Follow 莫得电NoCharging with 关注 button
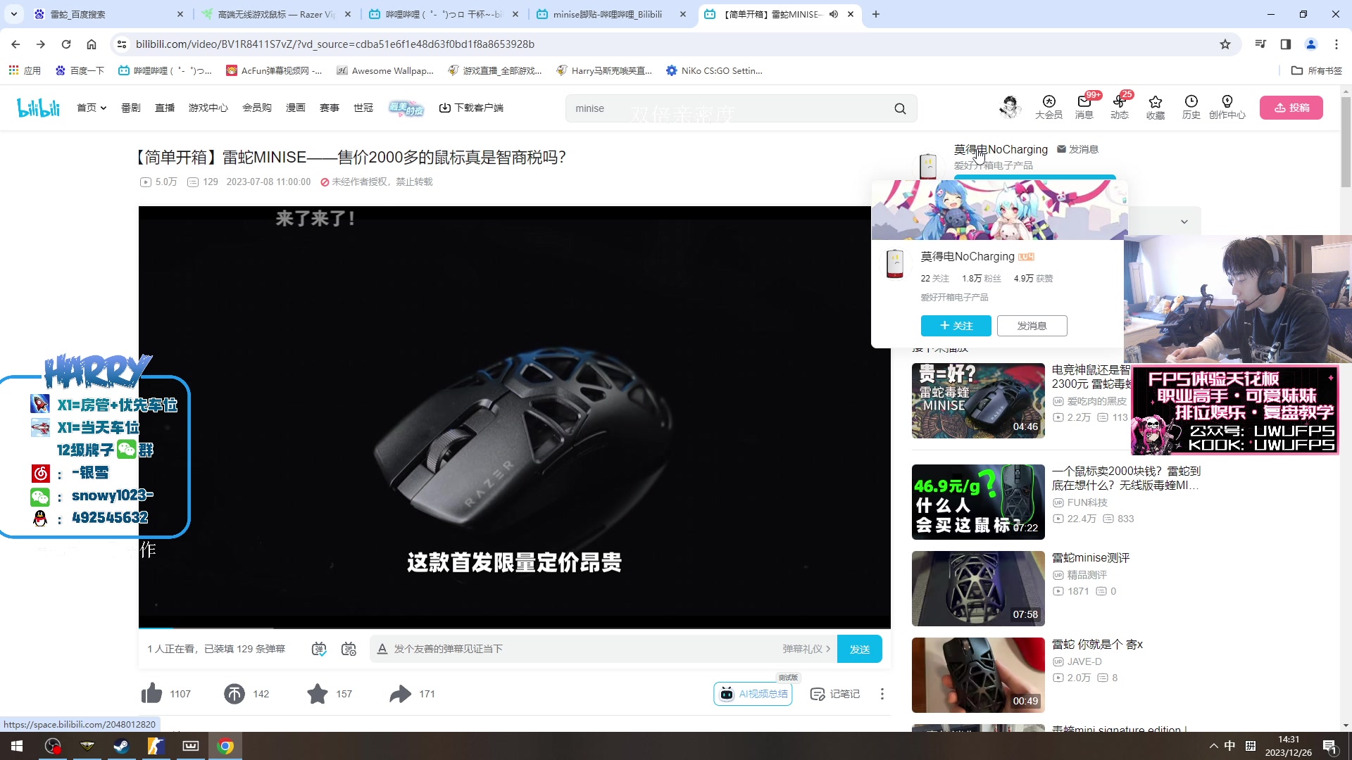1352x760 pixels. pos(956,326)
